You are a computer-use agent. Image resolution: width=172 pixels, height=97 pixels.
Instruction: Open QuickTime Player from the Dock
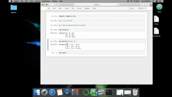coord(67,92)
